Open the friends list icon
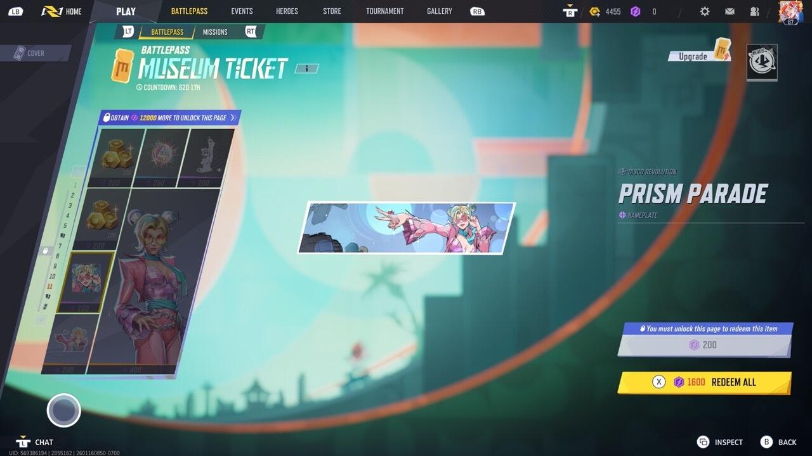 point(754,11)
